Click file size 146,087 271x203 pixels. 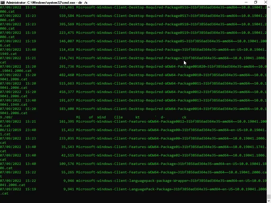(x=66, y=41)
